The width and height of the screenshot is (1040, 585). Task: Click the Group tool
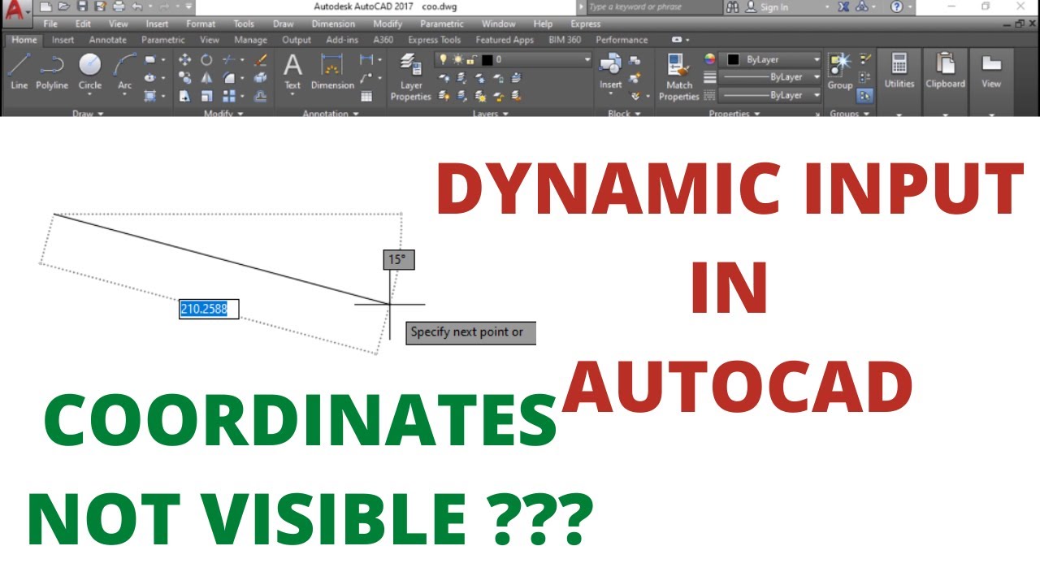click(x=840, y=71)
